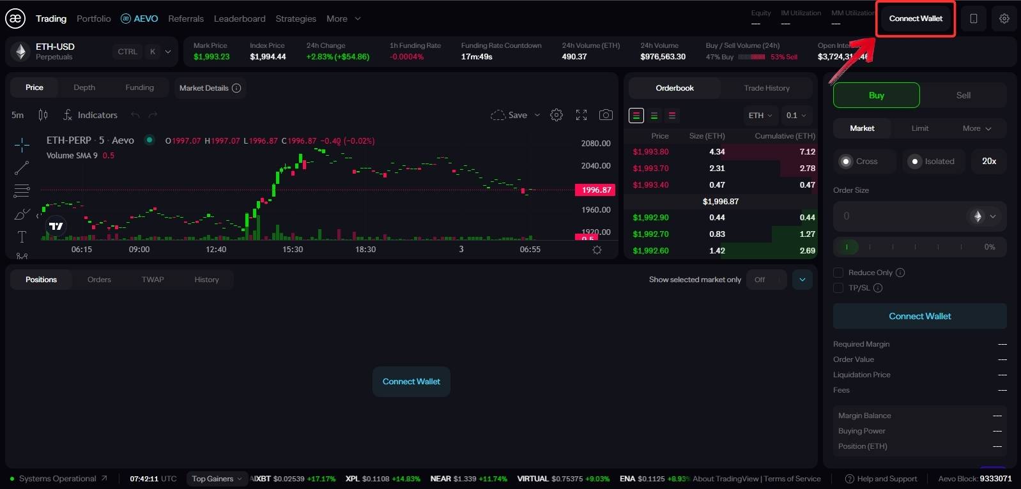Click TradingView logo on chart

point(56,226)
